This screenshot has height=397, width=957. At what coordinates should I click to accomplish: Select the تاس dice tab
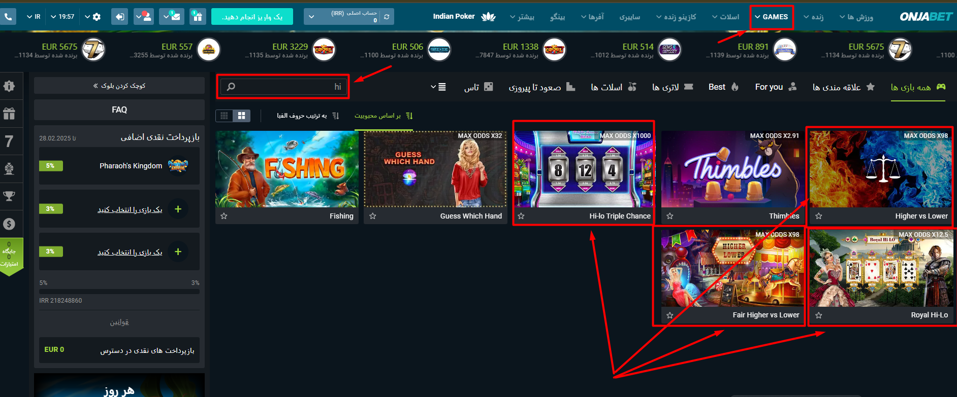[x=478, y=87]
